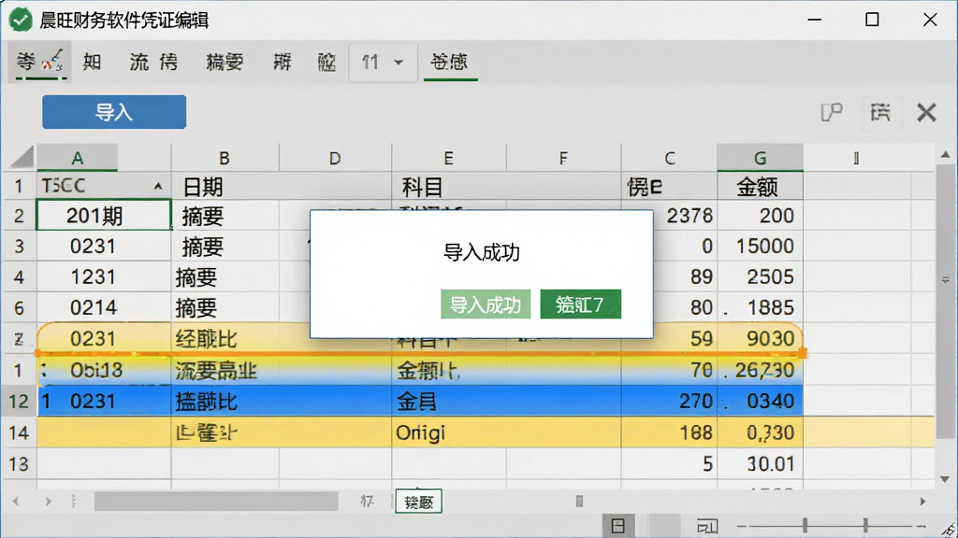Image resolution: width=958 pixels, height=538 pixels.
Task: Click cell 0214 in column A
Action: (x=104, y=307)
